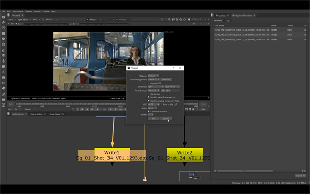Open the MetaData nodes tag icon
Image resolution: width=310 pixels, height=194 pixels.
tap(3, 88)
